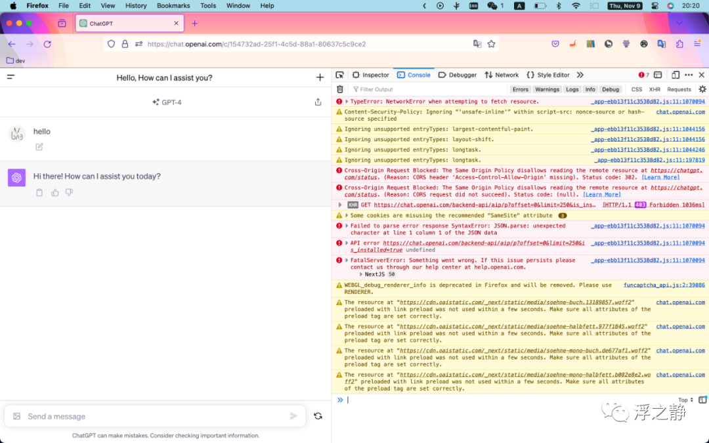
Task: Start a new chat with plus icon
Action: point(320,77)
